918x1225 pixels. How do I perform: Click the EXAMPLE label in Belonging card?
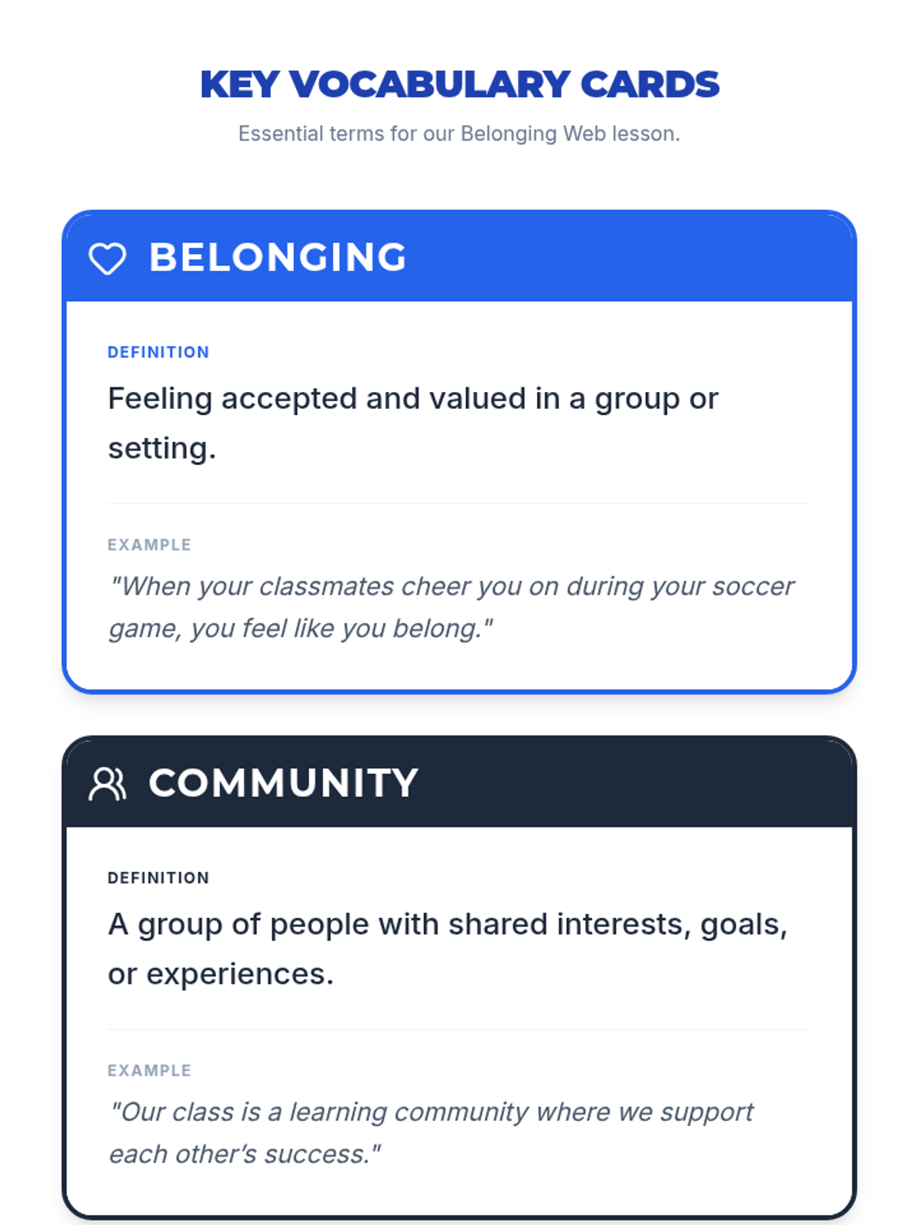tap(149, 545)
